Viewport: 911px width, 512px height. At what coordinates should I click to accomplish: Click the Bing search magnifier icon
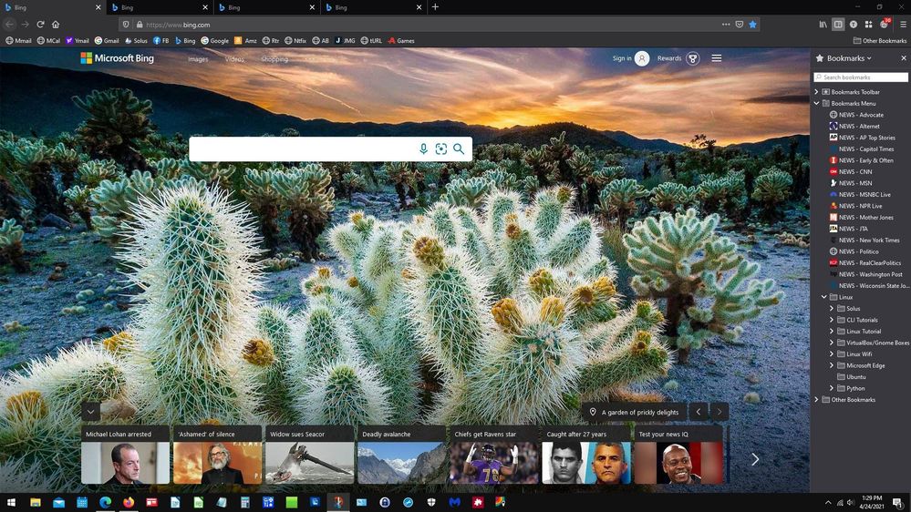click(x=459, y=149)
